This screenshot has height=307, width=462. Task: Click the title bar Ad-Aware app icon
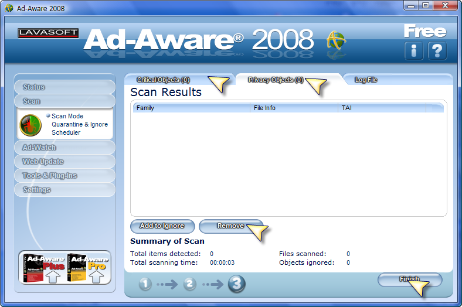coord(9,8)
